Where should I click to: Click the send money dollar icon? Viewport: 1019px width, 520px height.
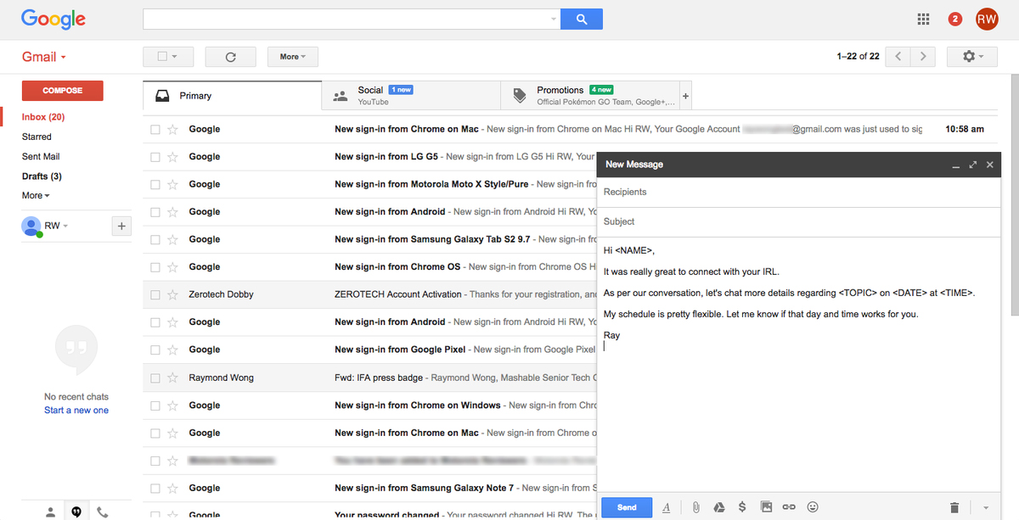point(741,507)
